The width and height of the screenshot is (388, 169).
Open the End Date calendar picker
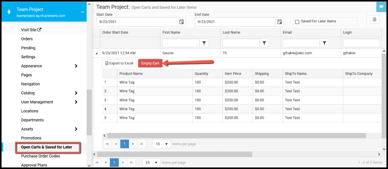(280, 22)
